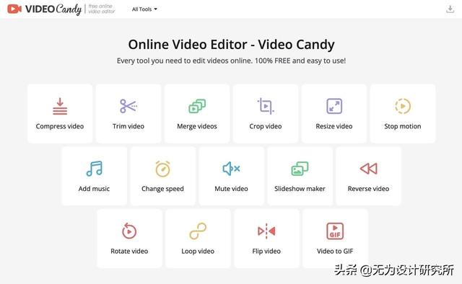Choose the Change speed label
Image resolution: width=462 pixels, height=284 pixels.
point(162,189)
